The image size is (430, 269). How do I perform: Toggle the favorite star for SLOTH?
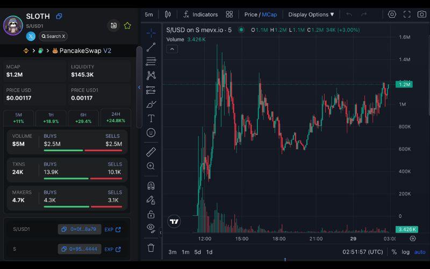point(127,25)
